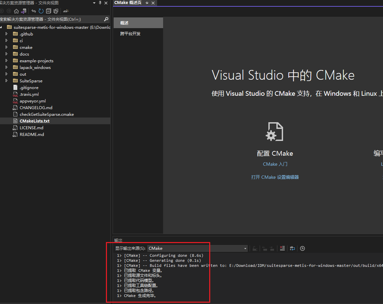Expand the ci folder

pos(7,41)
